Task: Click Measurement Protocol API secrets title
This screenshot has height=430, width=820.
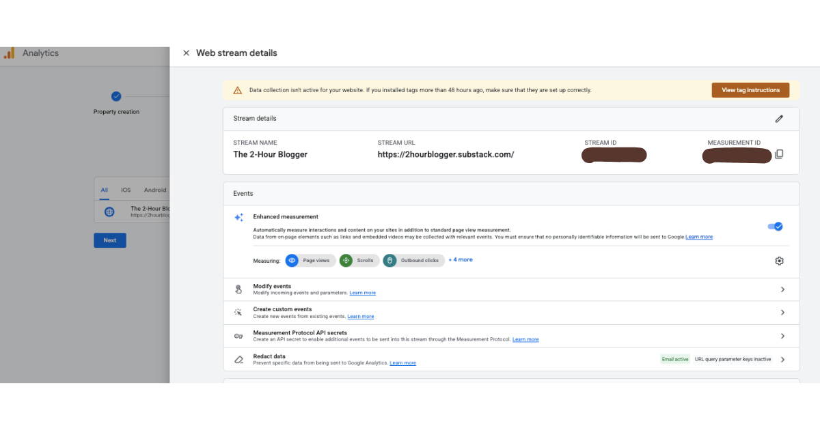Action: [x=300, y=333]
